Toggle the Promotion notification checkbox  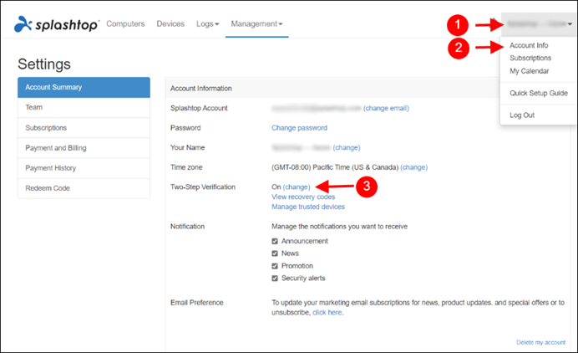pyautogui.click(x=275, y=266)
